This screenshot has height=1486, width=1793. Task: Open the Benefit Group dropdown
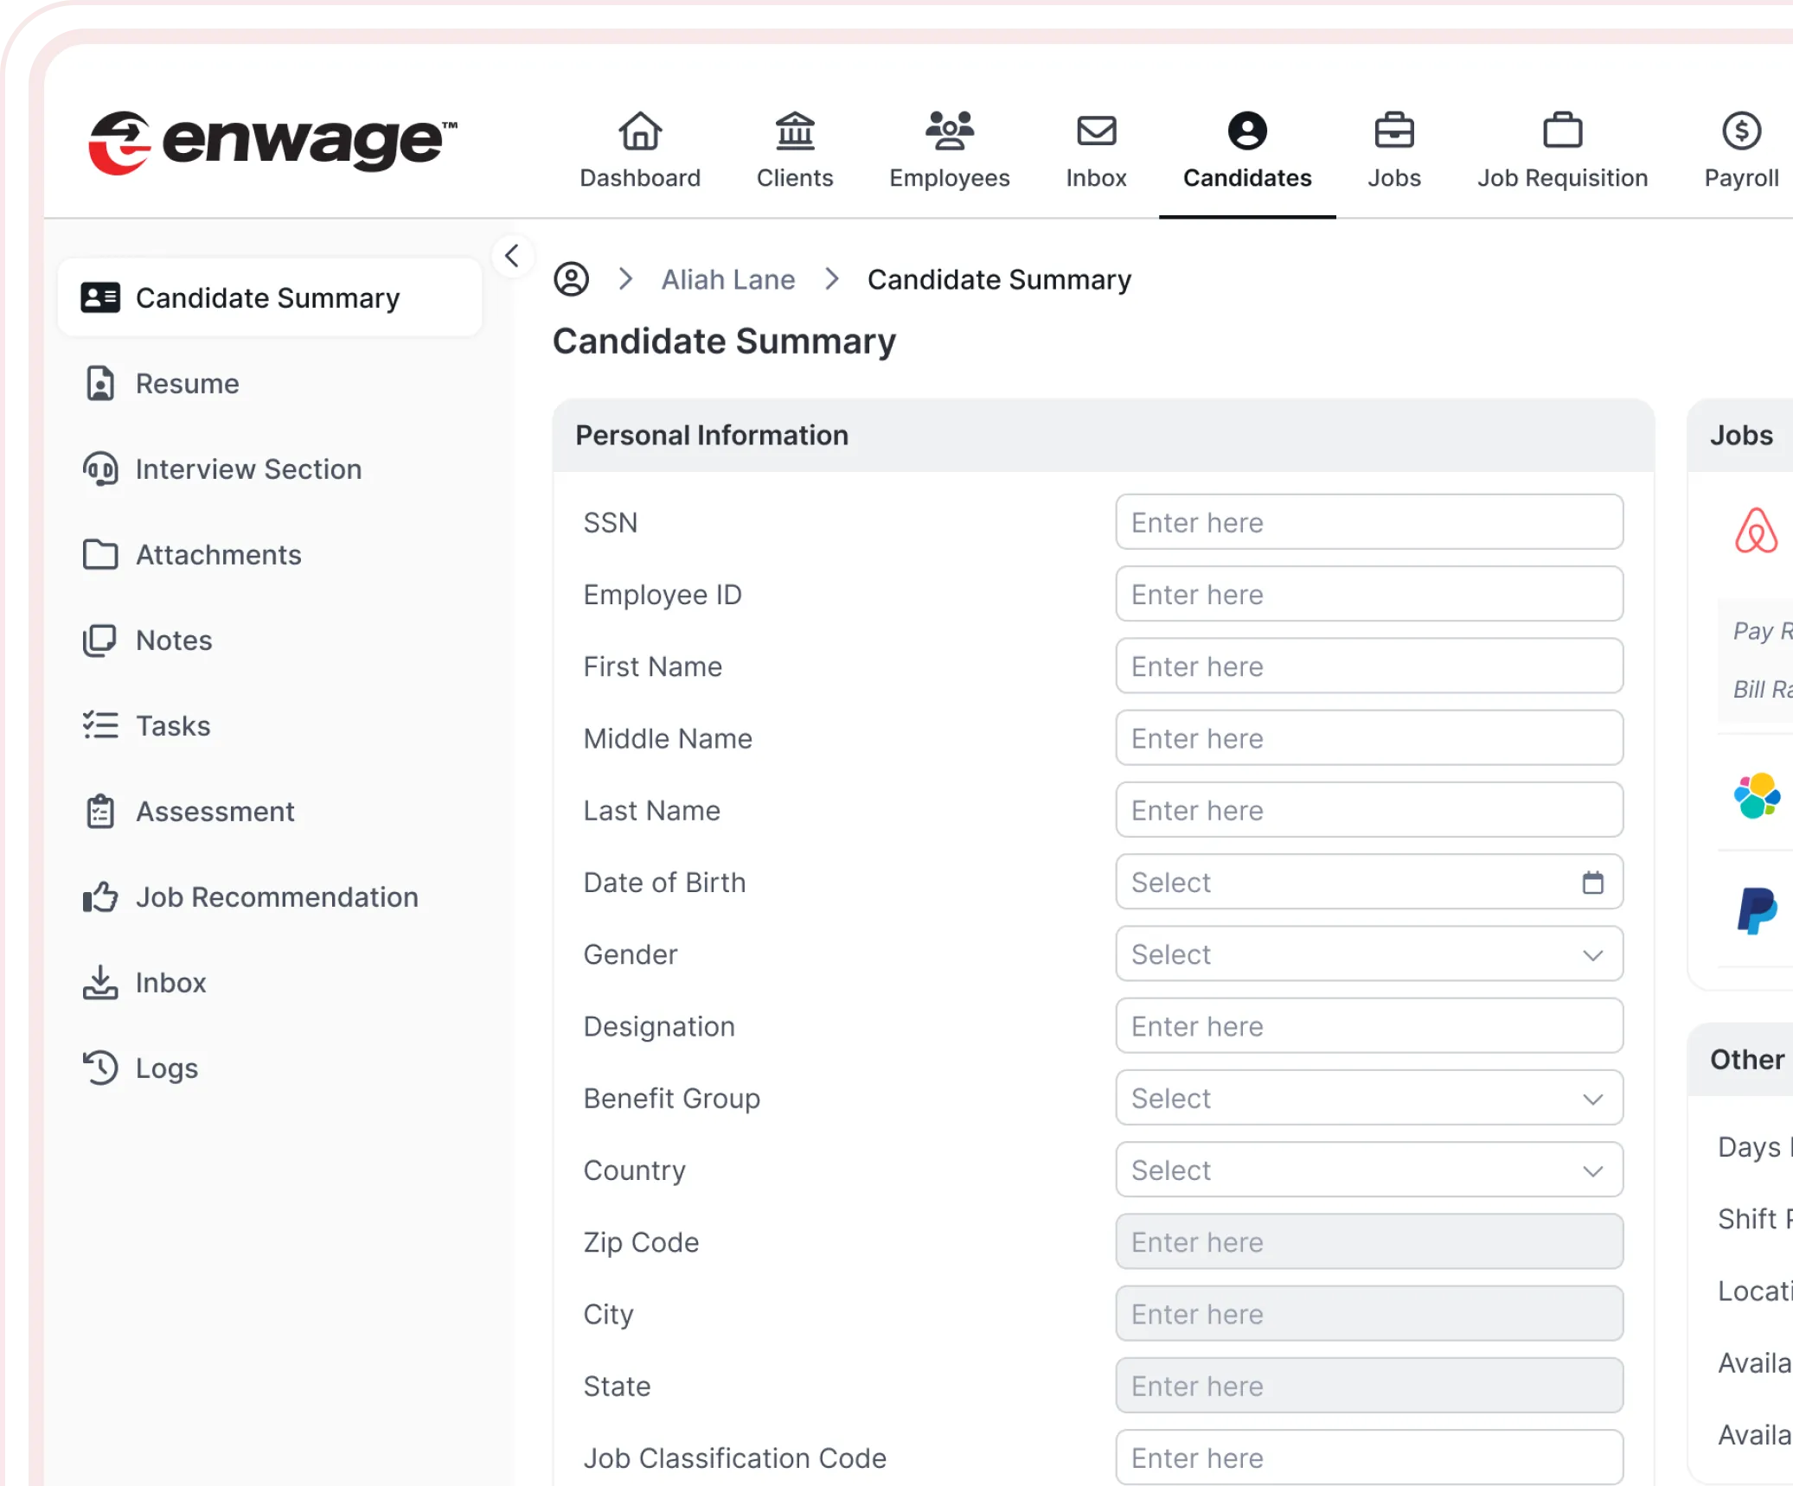[x=1368, y=1098]
